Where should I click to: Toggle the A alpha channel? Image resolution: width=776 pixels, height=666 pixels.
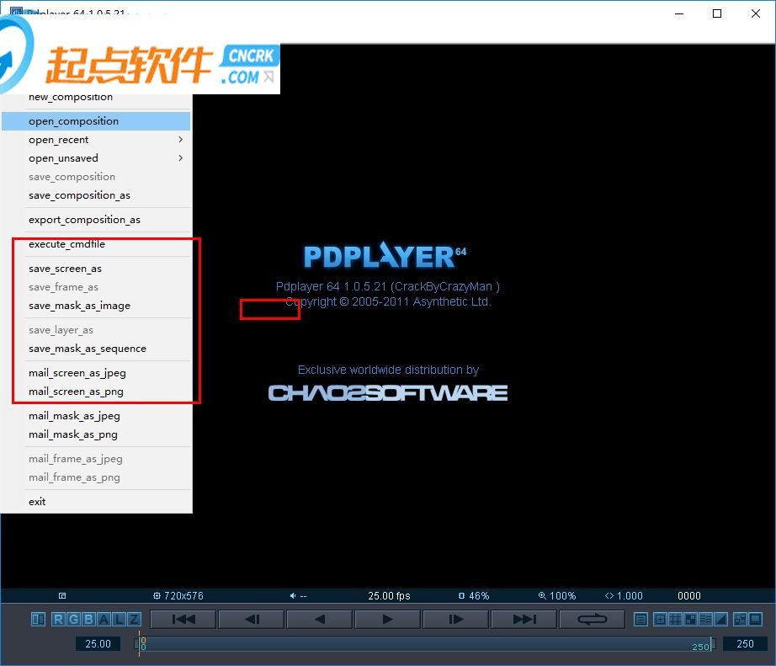pyautogui.click(x=104, y=620)
